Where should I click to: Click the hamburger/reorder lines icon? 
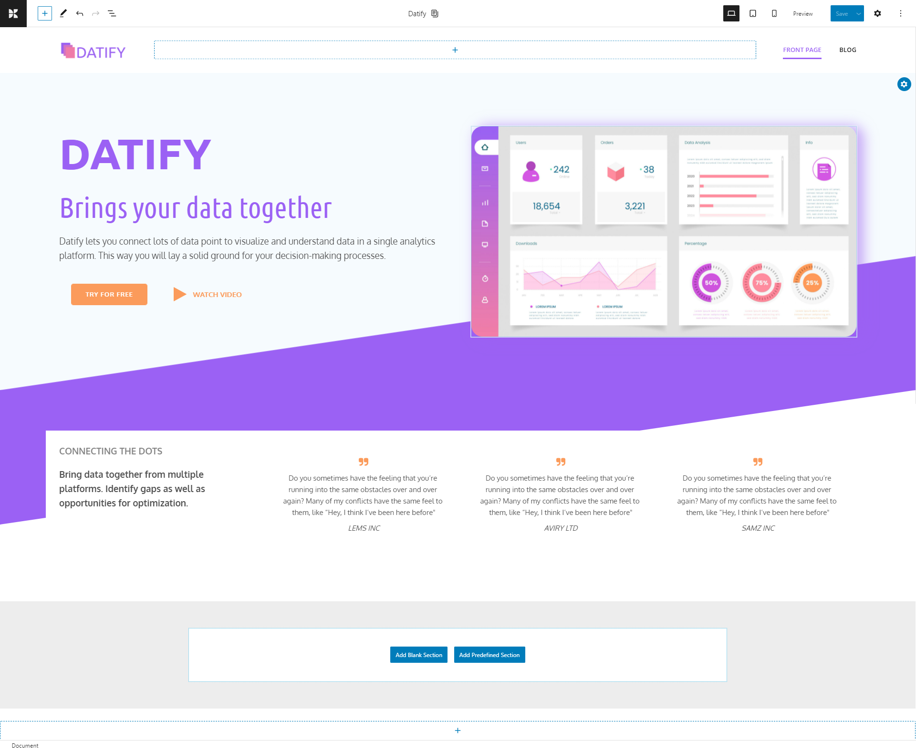[112, 14]
